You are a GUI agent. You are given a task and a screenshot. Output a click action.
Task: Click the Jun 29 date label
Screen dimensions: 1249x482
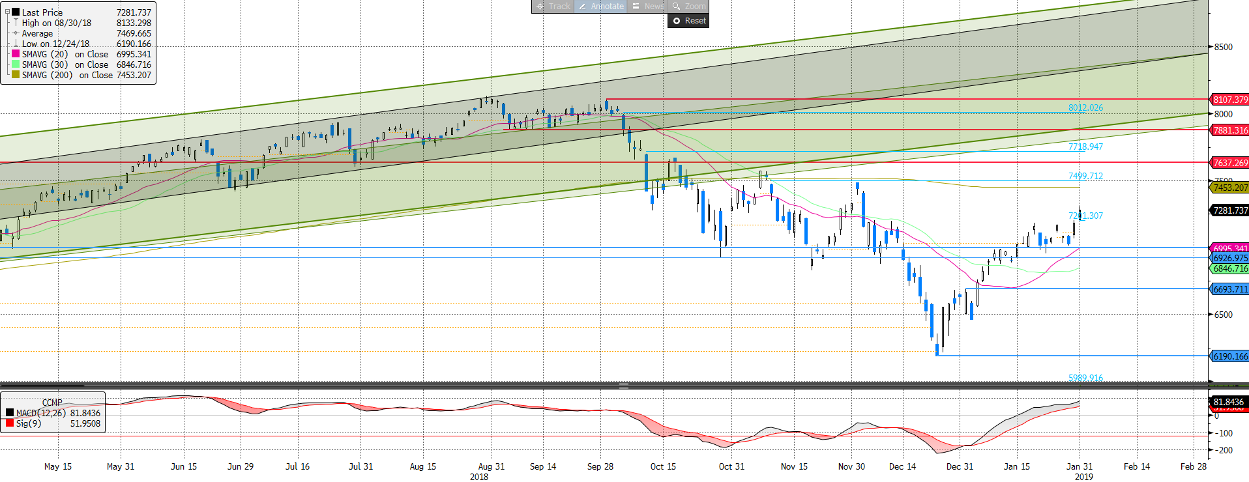click(x=241, y=466)
